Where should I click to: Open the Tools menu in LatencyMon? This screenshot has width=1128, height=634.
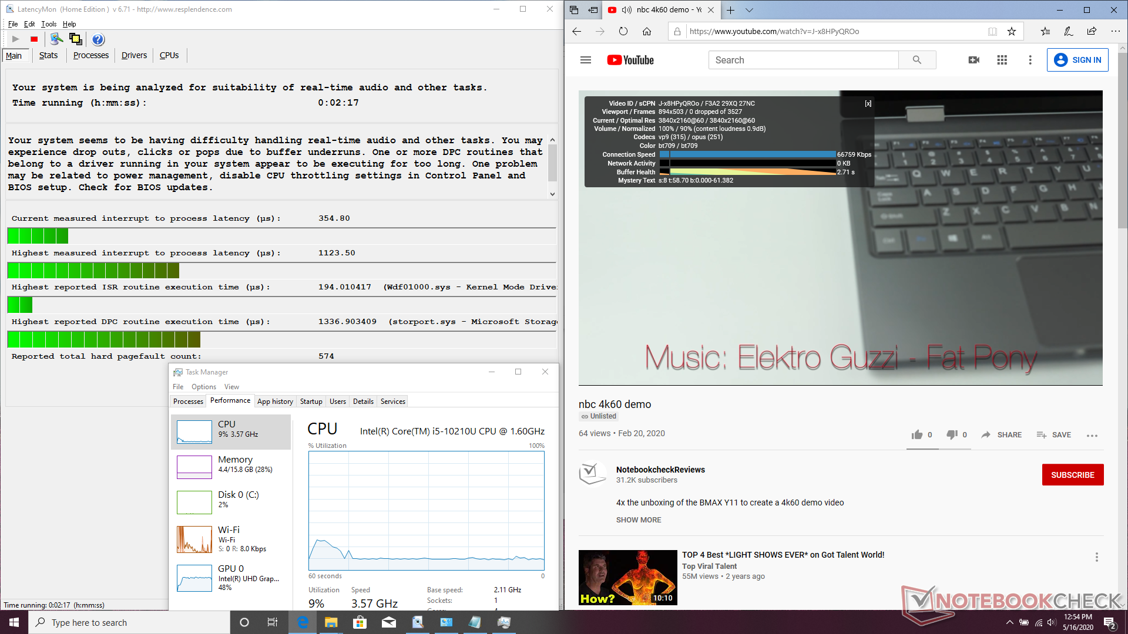pyautogui.click(x=49, y=24)
